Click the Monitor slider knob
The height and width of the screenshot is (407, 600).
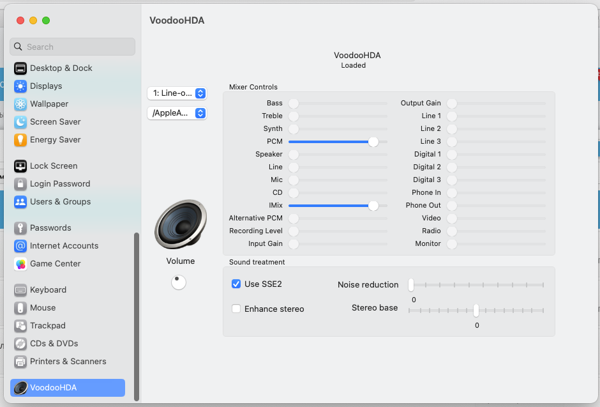[x=452, y=244]
